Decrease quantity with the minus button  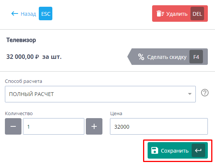[x=13, y=126]
